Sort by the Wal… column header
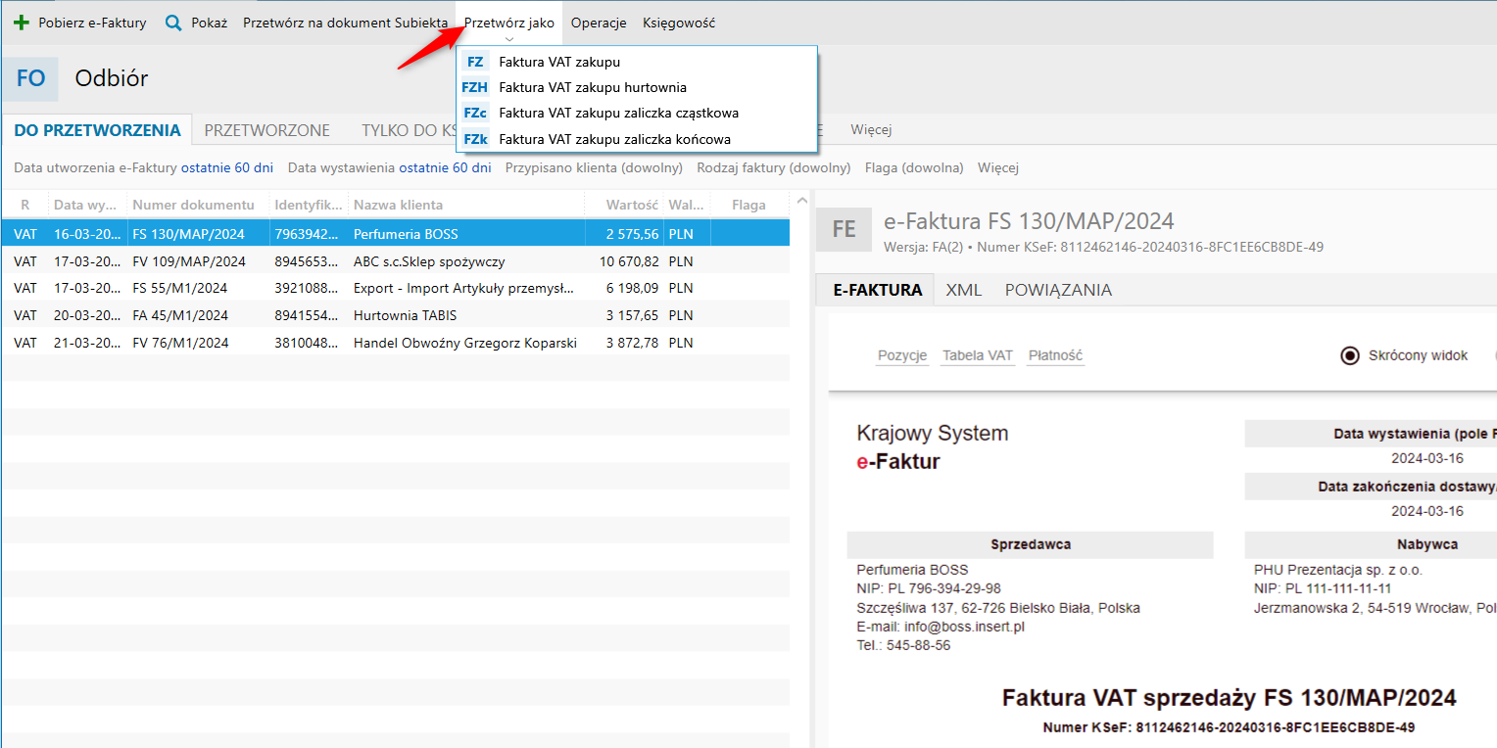This screenshot has width=1497, height=748. coord(687,205)
